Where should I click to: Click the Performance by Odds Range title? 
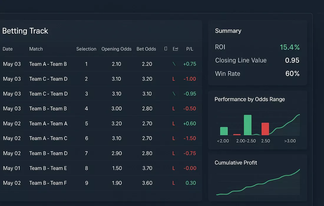[249, 99]
